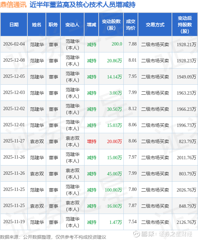The height and width of the screenshot is (240, 198).
Task: Click the footer 数据来源 disclaimer text
Action: pos(53,237)
